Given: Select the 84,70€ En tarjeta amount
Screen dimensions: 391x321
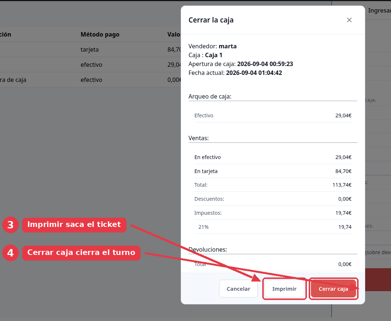Looking at the screenshot, I should point(343,171).
